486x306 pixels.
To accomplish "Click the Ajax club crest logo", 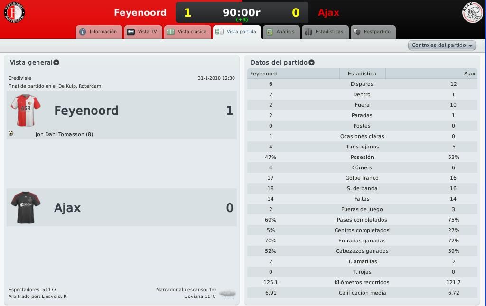I will point(472,12).
